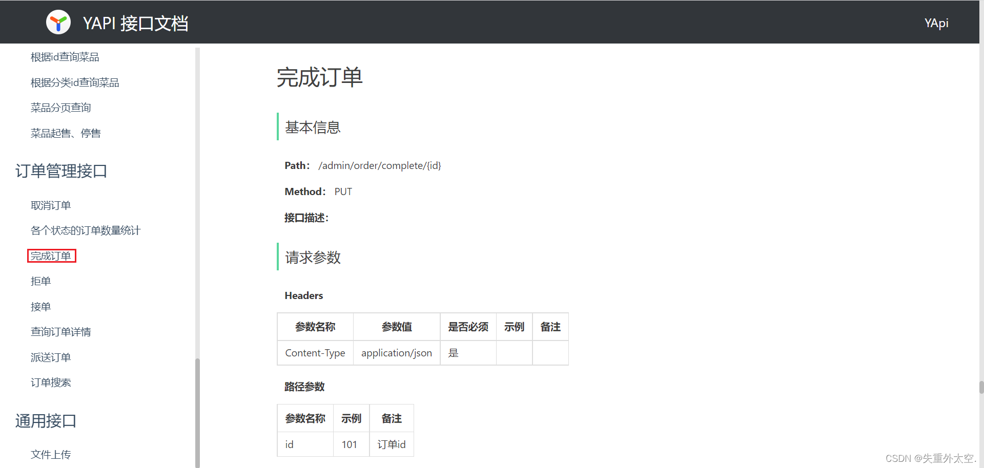Open 订单搜索 interface page
984x468 pixels.
pyautogui.click(x=51, y=382)
